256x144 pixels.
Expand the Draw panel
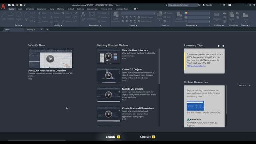[x=18, y=26]
